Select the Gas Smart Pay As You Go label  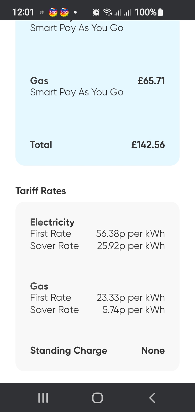pos(77,92)
